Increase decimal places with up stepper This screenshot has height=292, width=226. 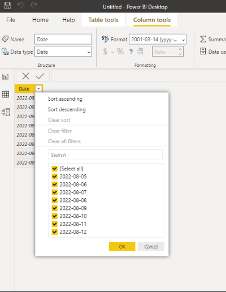pos(180,49)
